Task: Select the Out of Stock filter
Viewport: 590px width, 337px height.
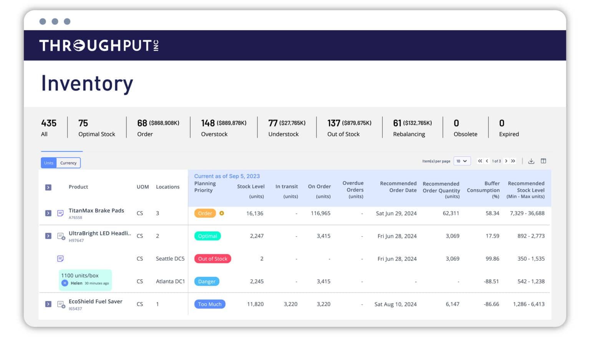Action: [x=343, y=128]
